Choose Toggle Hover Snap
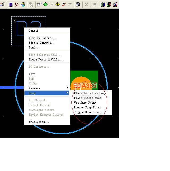This screenshot has height=171, width=170. [x=91, y=112]
